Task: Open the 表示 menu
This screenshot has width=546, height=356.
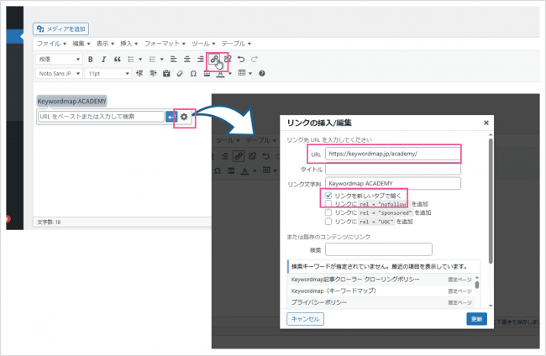Action: click(x=105, y=44)
